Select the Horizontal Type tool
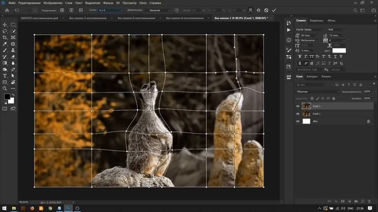 pyautogui.click(x=5, y=76)
